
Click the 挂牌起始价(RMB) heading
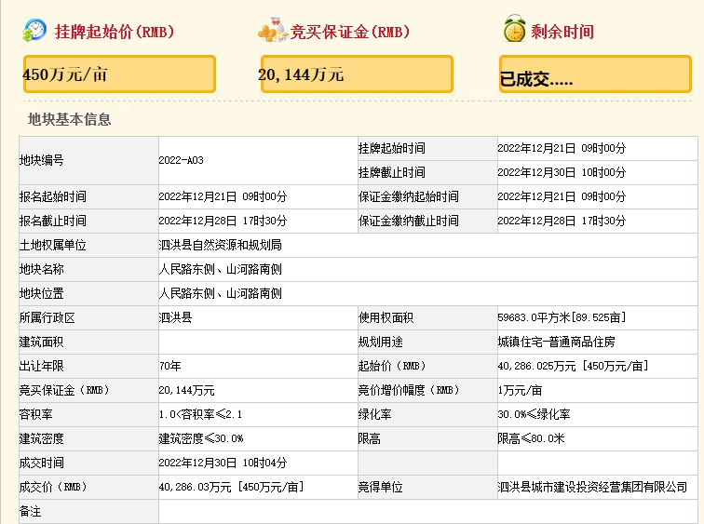(114, 32)
